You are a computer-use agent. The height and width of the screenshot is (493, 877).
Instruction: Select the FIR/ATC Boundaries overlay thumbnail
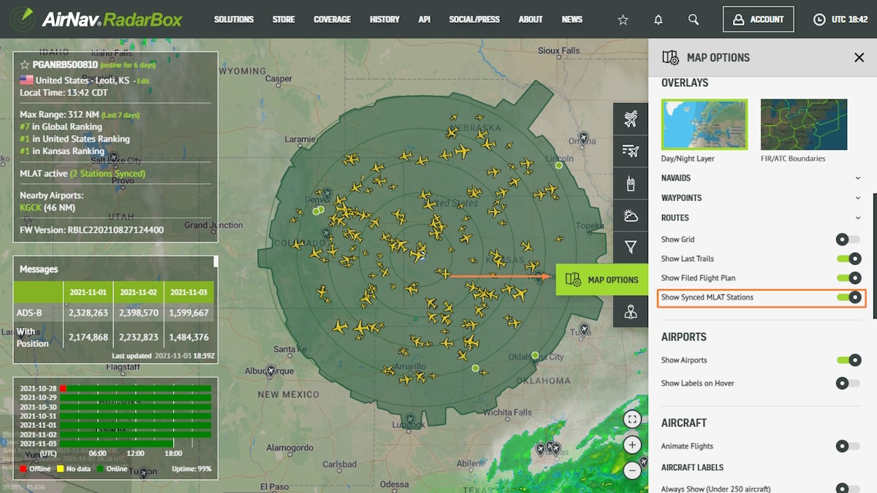pos(804,125)
